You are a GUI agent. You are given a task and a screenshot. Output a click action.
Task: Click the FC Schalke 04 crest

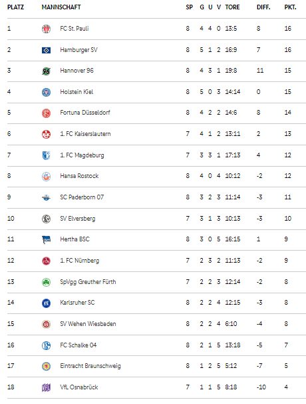[47, 345]
